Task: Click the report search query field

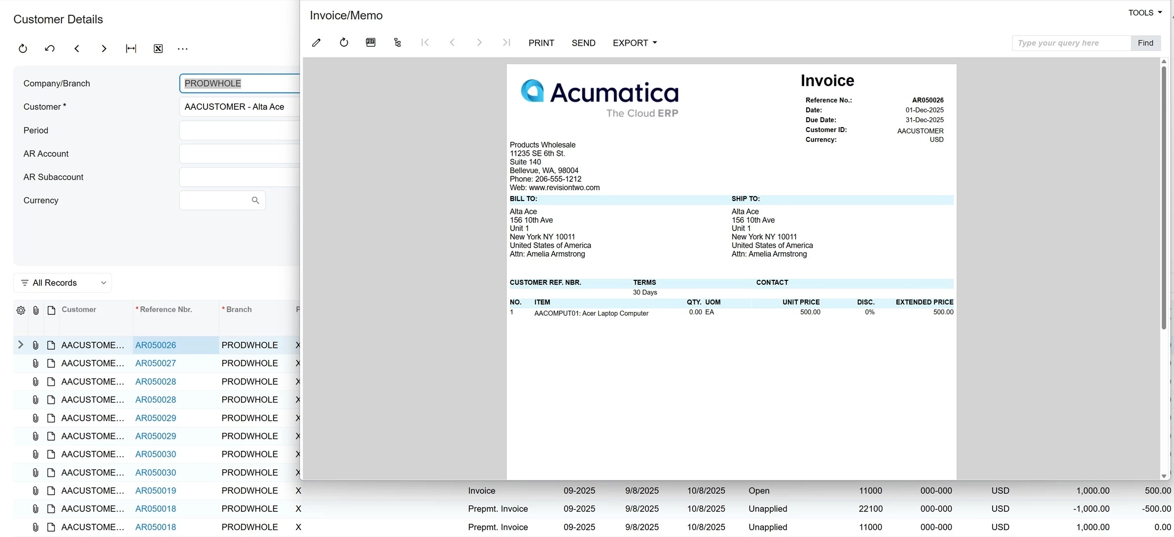Action: pyautogui.click(x=1071, y=43)
